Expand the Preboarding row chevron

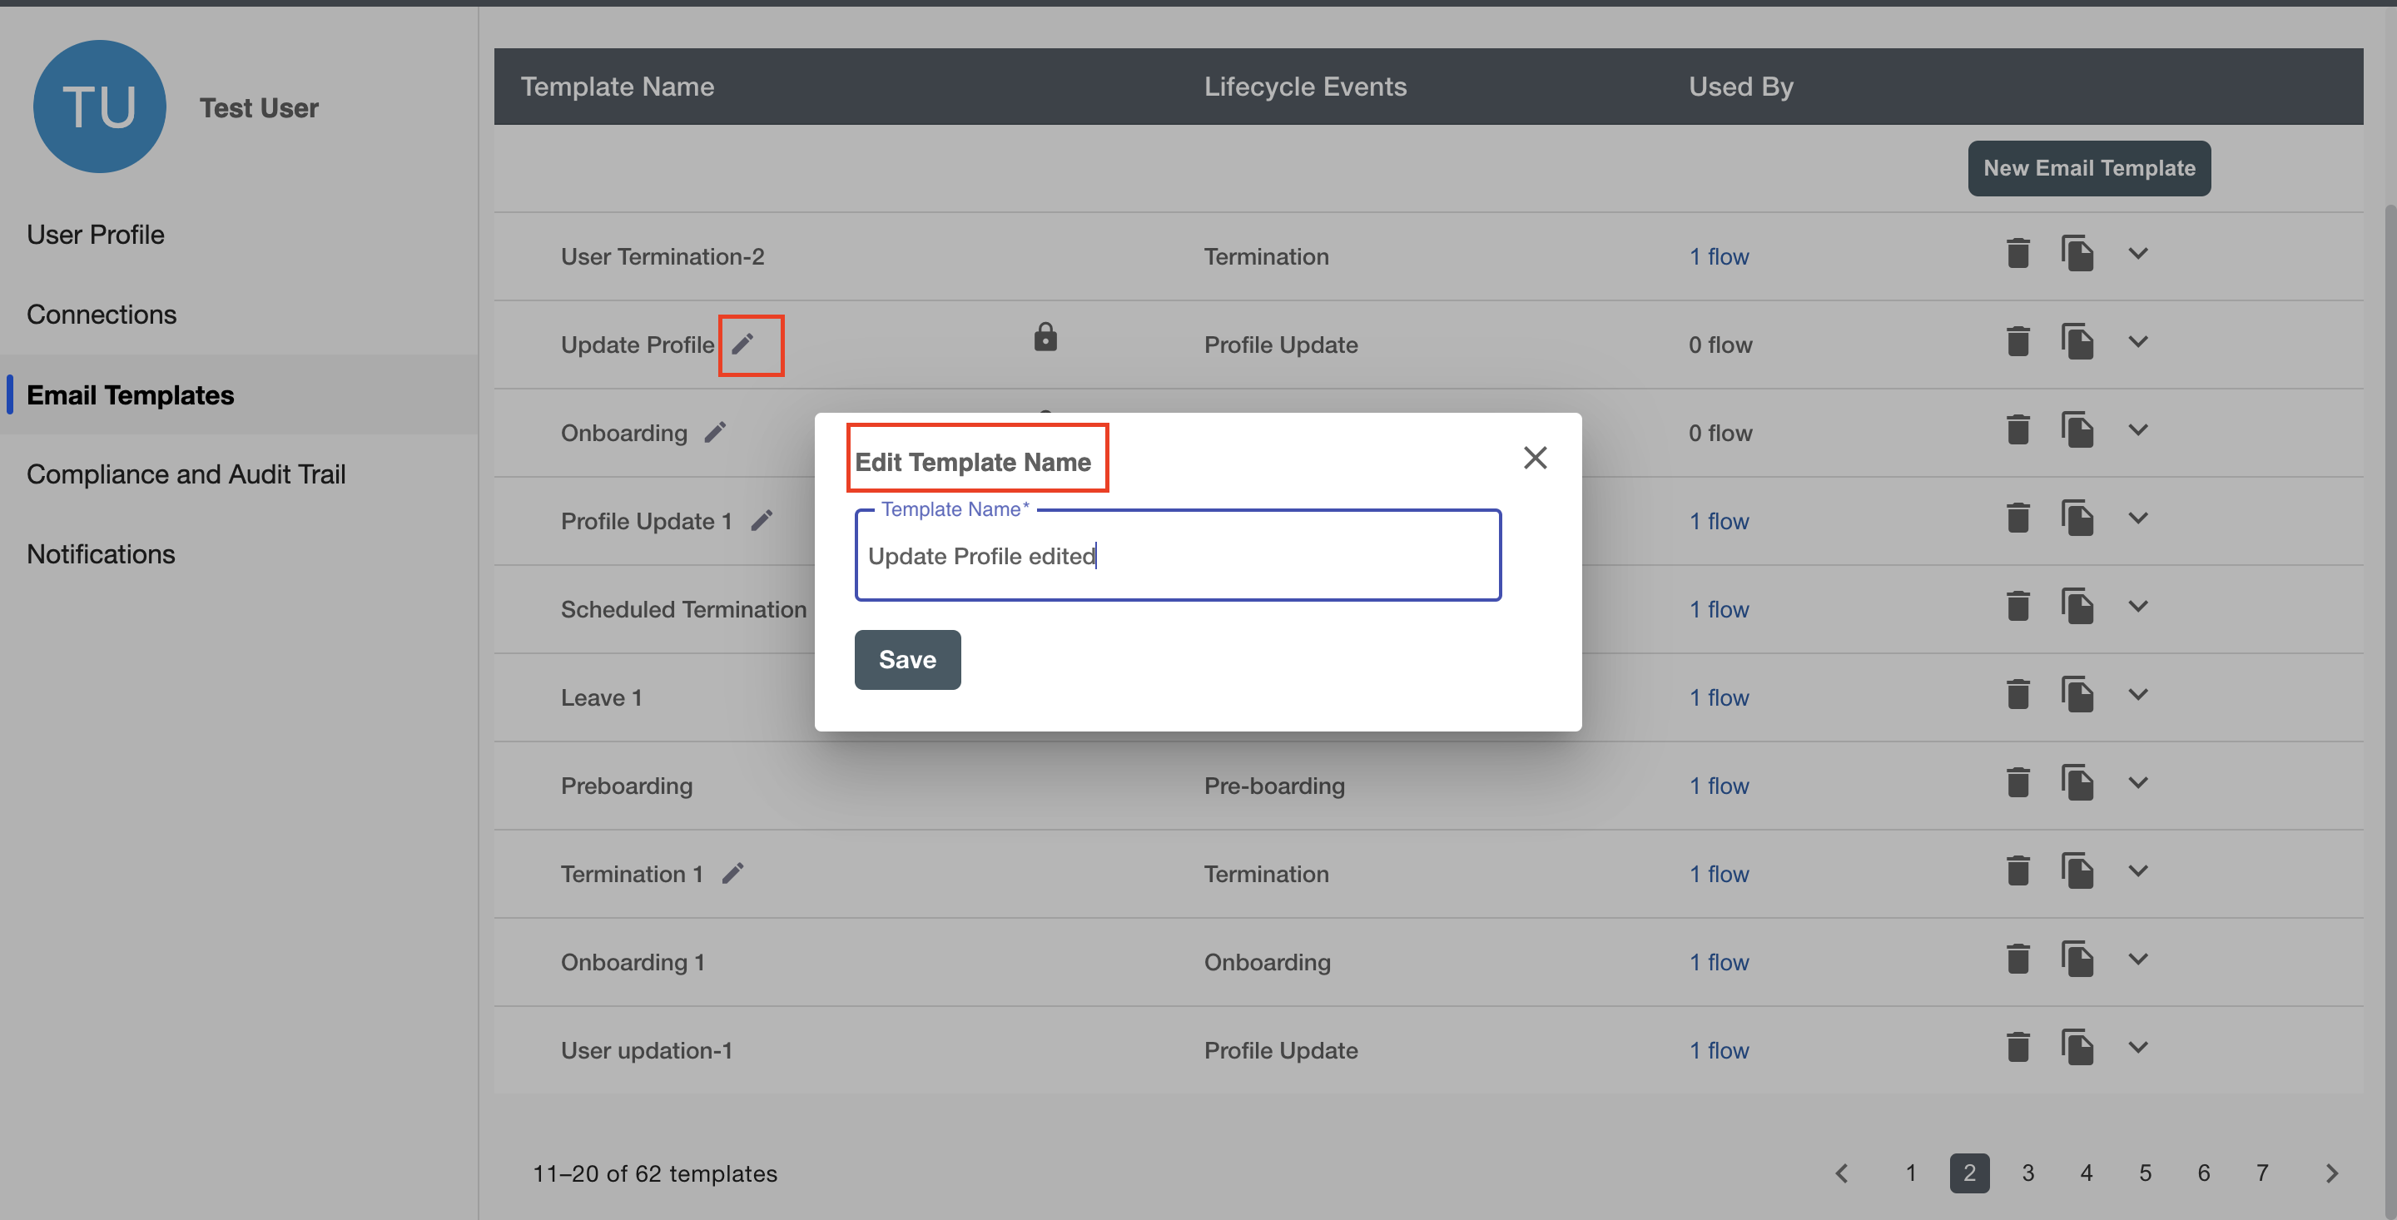coord(2138,782)
